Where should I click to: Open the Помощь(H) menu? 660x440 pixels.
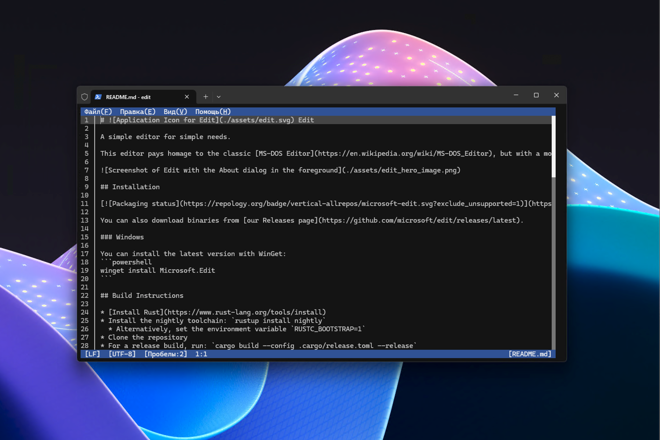tap(213, 112)
